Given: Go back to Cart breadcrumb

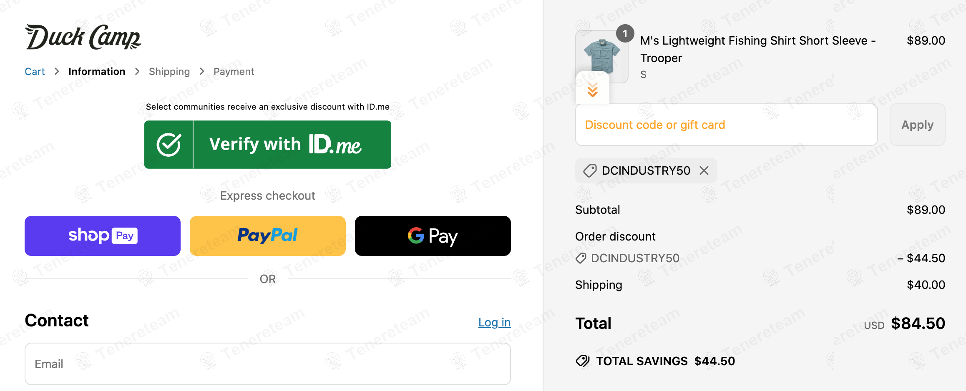Looking at the screenshot, I should (35, 72).
